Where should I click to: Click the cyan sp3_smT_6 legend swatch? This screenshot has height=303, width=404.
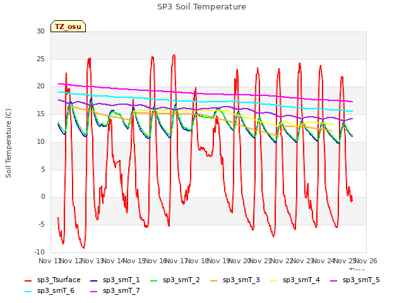click(x=28, y=292)
